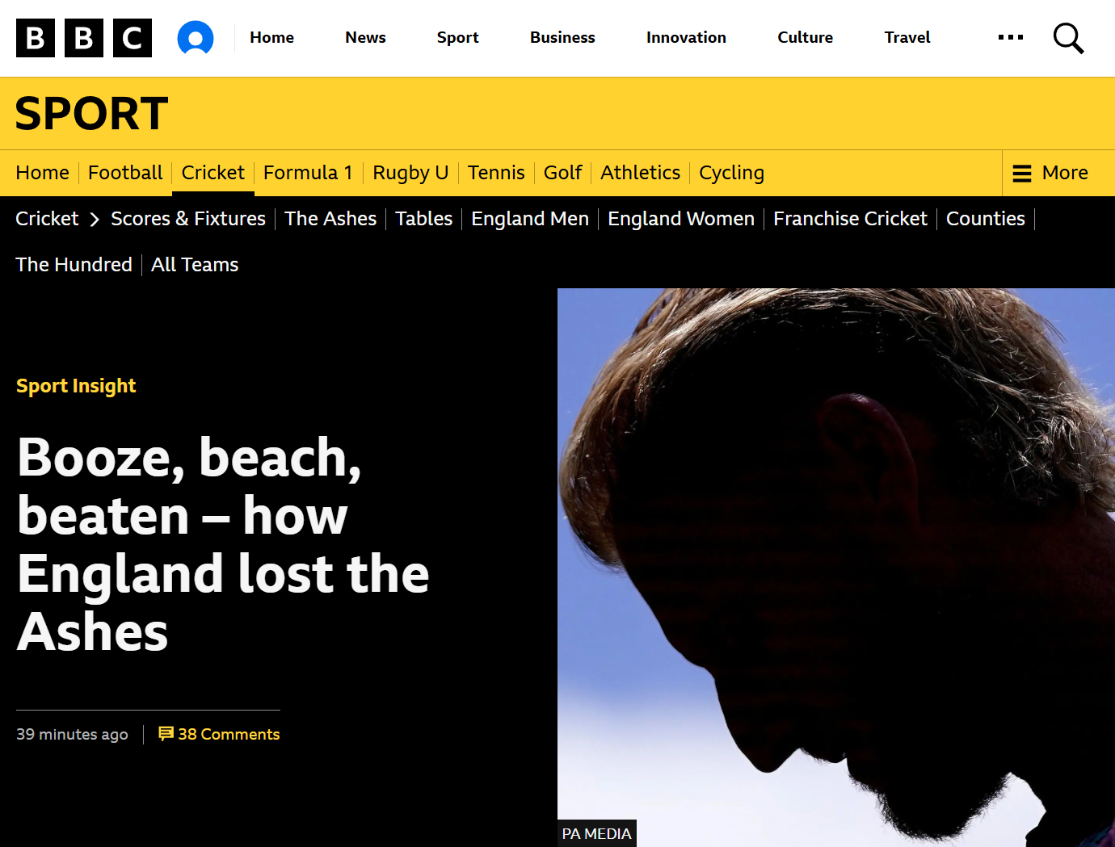Viewport: 1115px width, 847px height.
Task: Open Travel in the top nav
Action: (x=907, y=37)
